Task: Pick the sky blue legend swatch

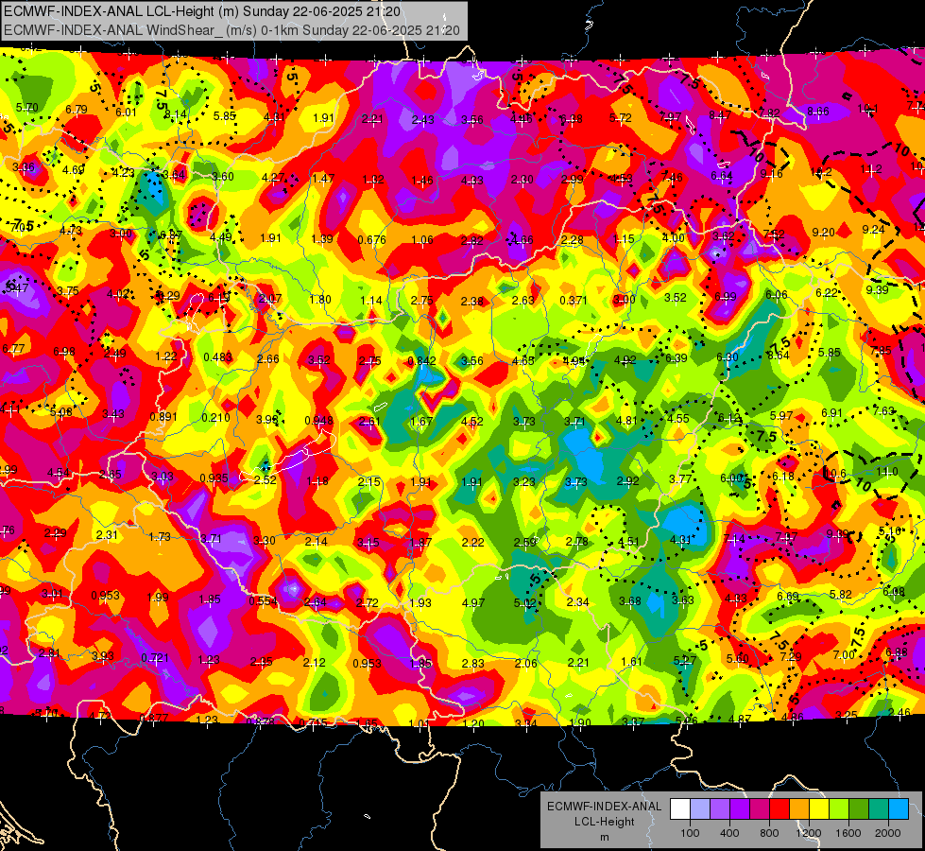Action: [899, 809]
